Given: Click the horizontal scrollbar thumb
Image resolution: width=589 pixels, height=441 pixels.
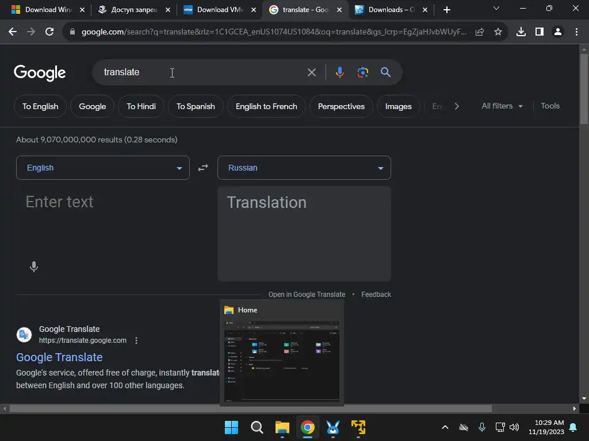Looking at the screenshot, I should click(x=251, y=408).
